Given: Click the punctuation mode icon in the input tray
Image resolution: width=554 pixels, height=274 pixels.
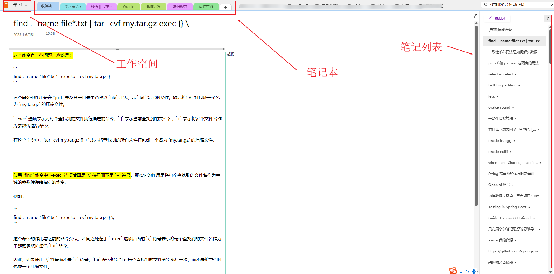Looking at the screenshot, I should (x=467, y=271).
